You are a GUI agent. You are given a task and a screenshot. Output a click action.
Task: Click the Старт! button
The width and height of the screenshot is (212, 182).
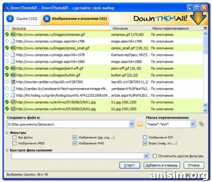coord(129,165)
